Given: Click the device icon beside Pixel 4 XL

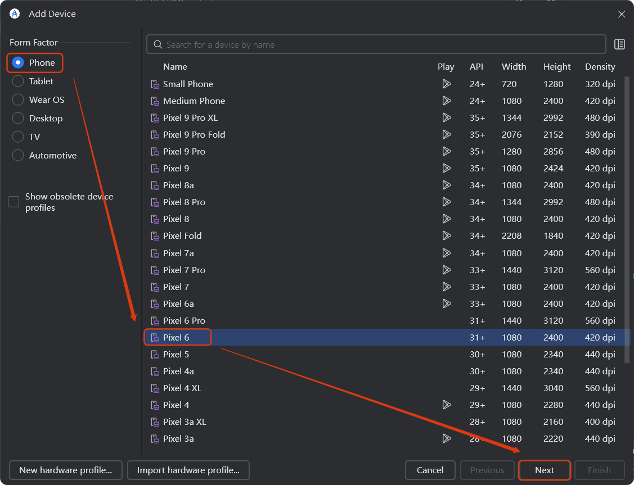Looking at the screenshot, I should coord(155,388).
